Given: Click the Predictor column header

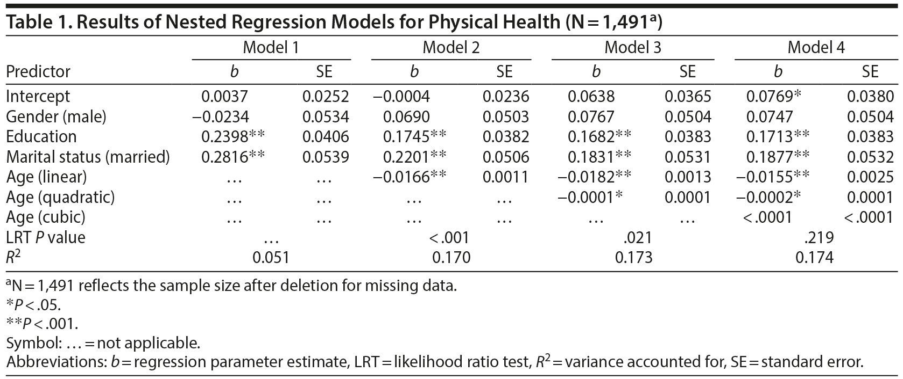Looking at the screenshot, I should [x=38, y=71].
